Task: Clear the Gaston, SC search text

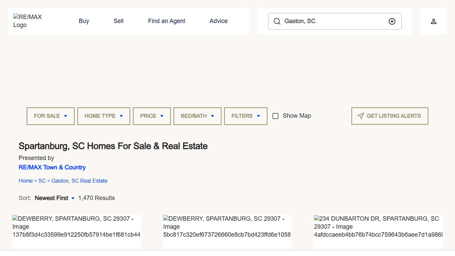Action: tap(392, 21)
